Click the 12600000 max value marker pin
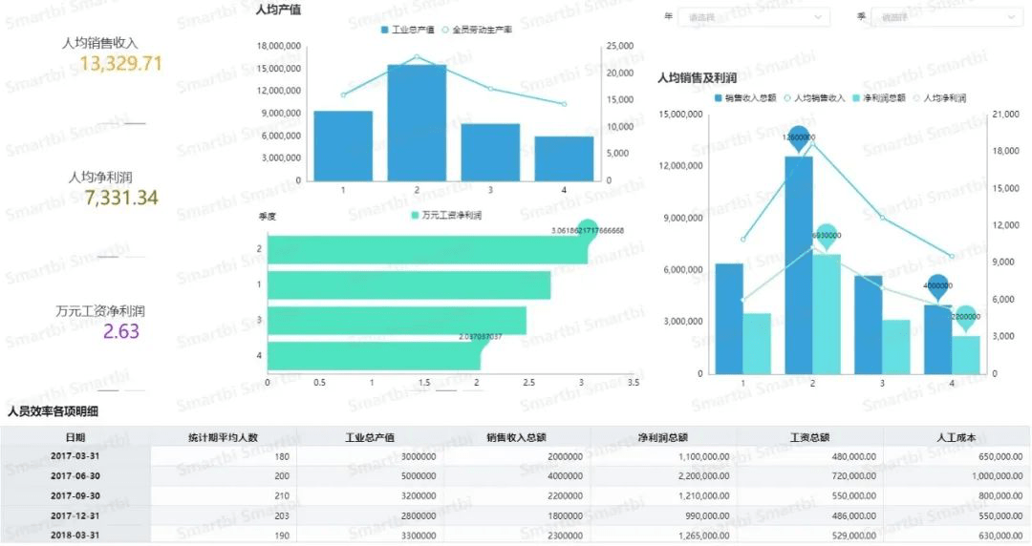 799,137
